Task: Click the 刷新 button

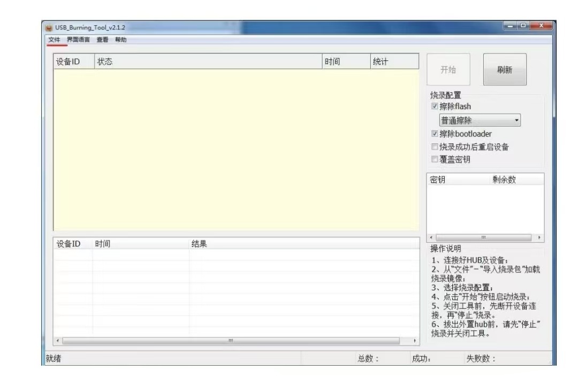Action: tap(504, 70)
